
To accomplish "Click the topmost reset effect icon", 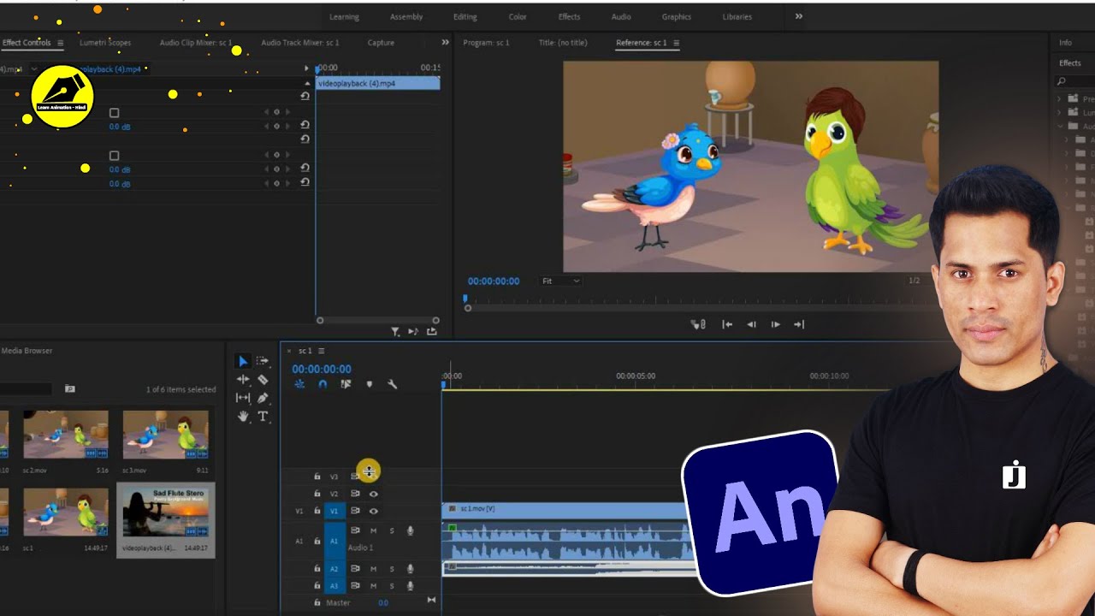I will 305,96.
